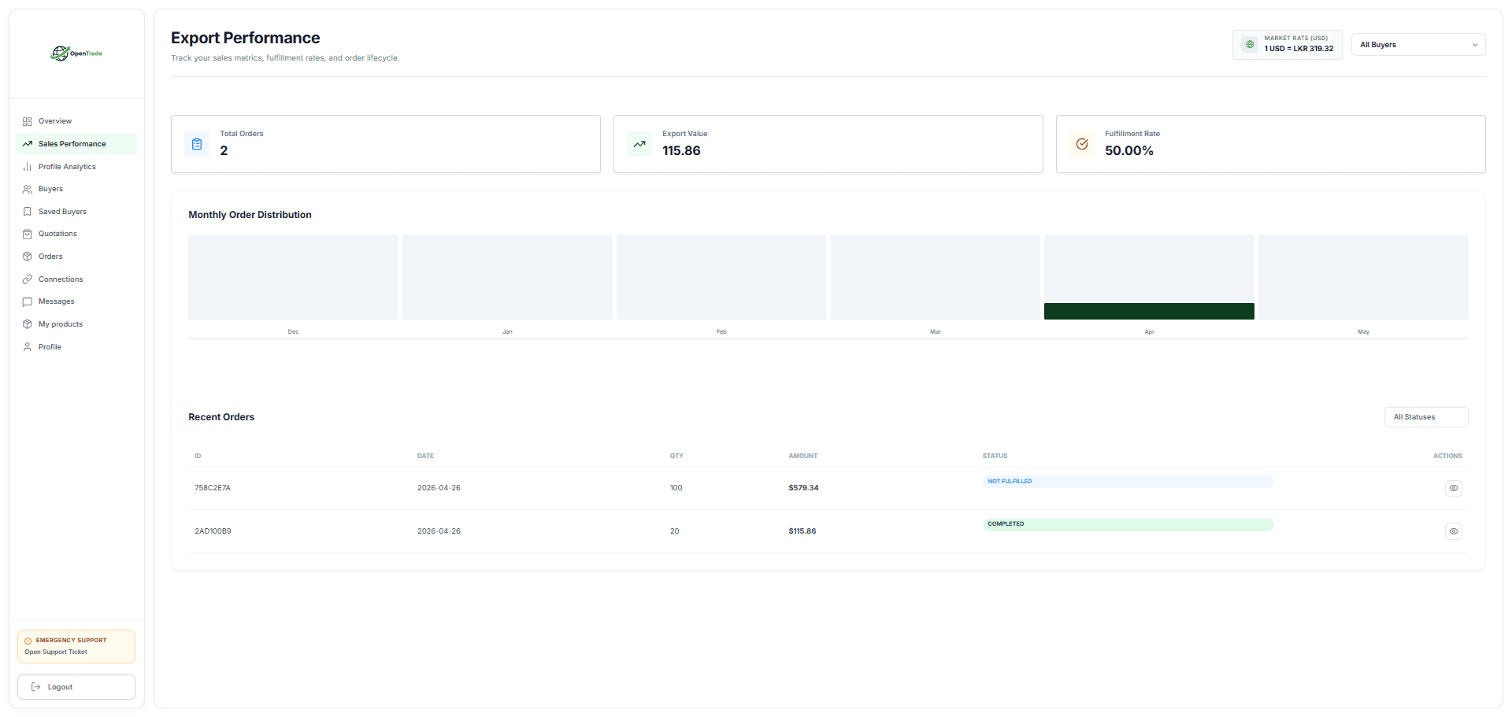Click the Profile person icon

coord(28,347)
